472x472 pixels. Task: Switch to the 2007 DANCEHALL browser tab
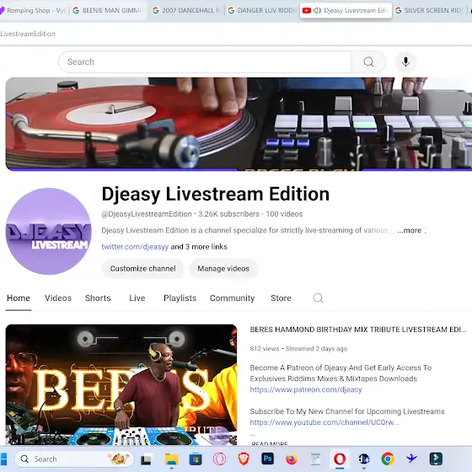186,10
